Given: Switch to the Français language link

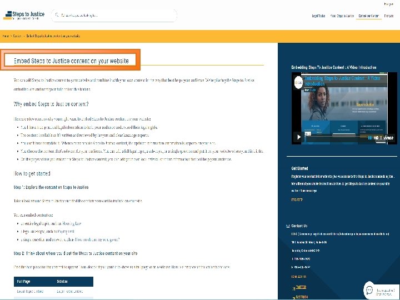Looking at the screenshot, I should pyautogui.click(x=388, y=16).
